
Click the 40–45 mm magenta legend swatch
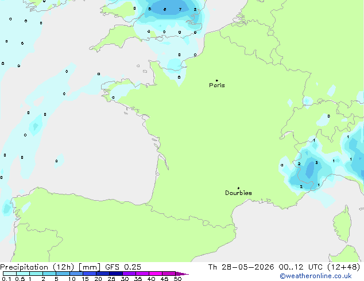[156, 274]
